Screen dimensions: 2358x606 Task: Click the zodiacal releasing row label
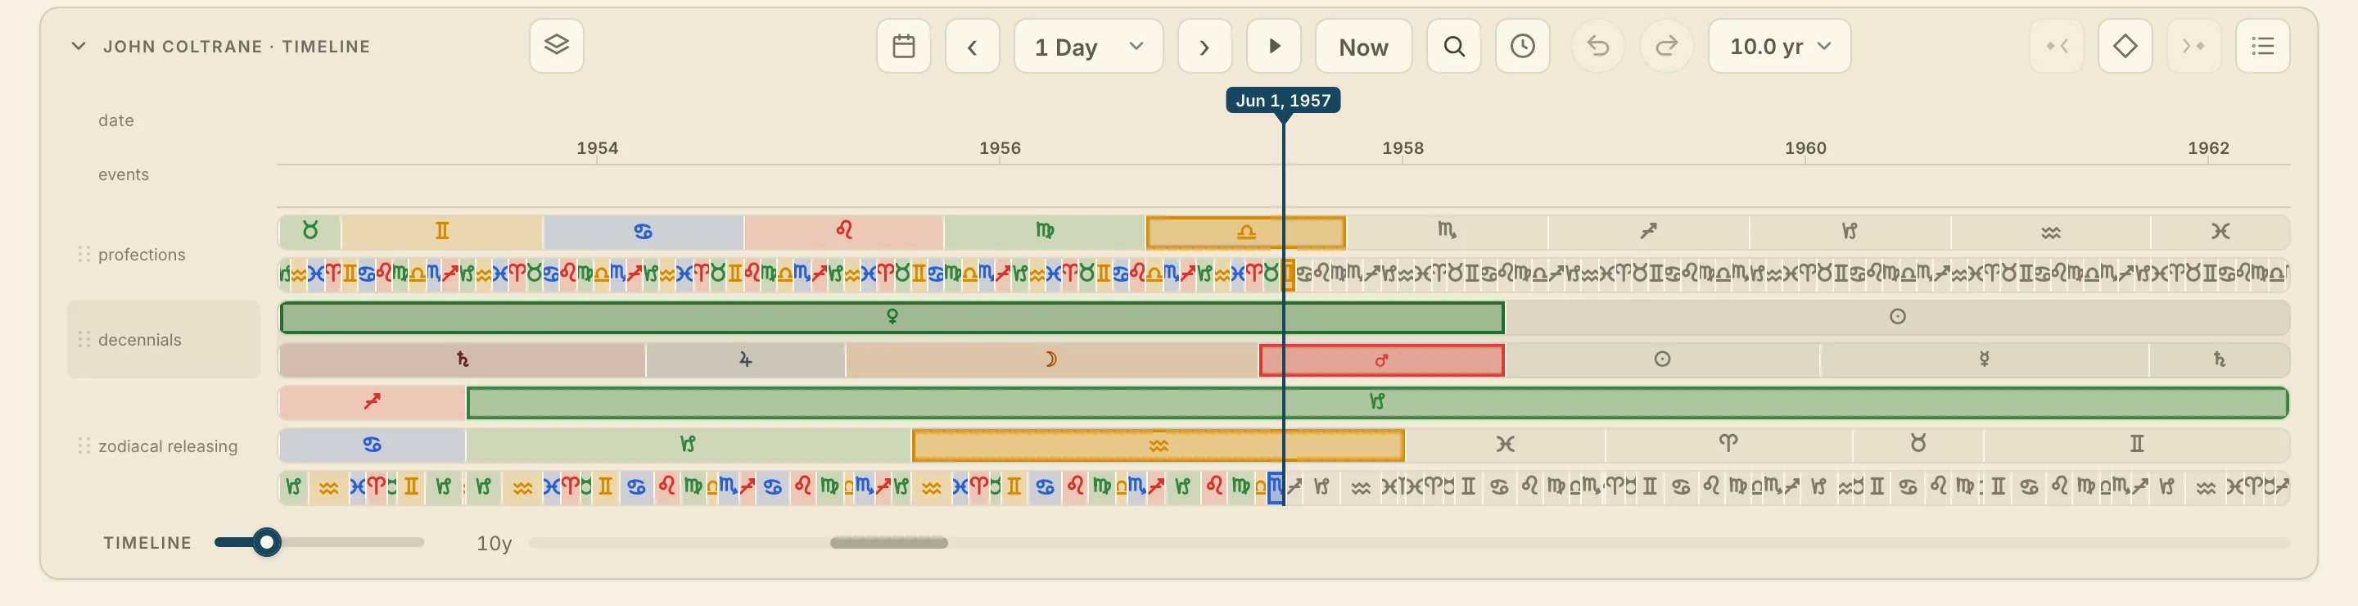168,445
